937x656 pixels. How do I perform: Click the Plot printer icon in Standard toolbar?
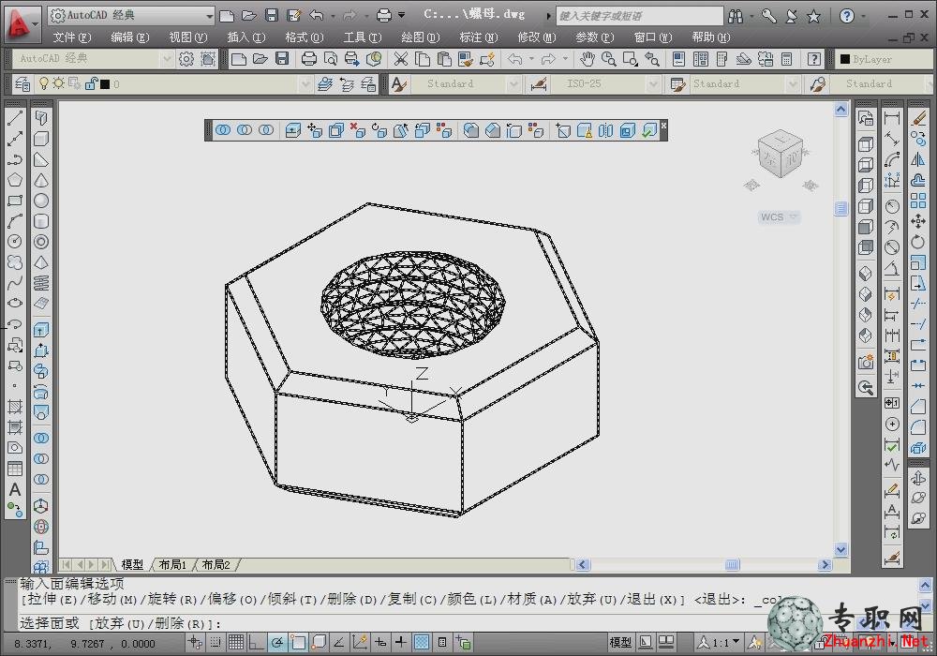(308, 58)
